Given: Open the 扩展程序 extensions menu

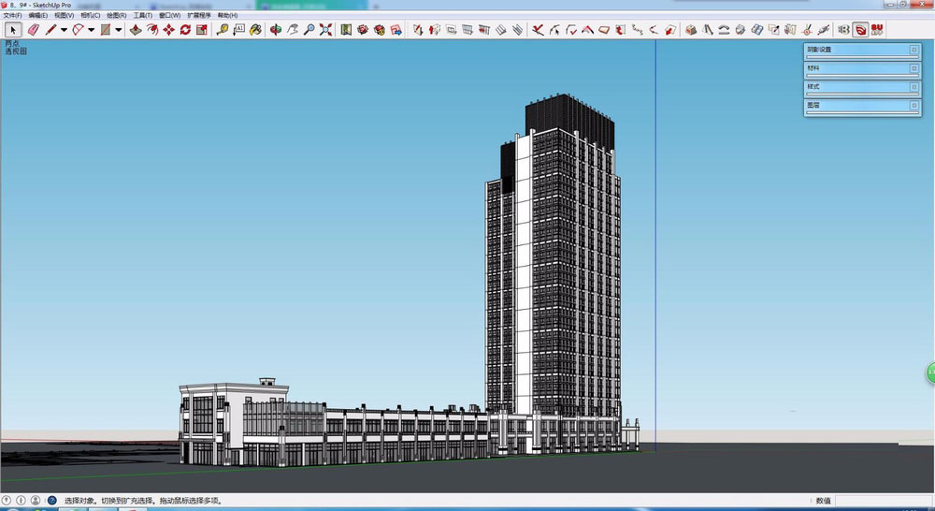Looking at the screenshot, I should click(x=199, y=16).
